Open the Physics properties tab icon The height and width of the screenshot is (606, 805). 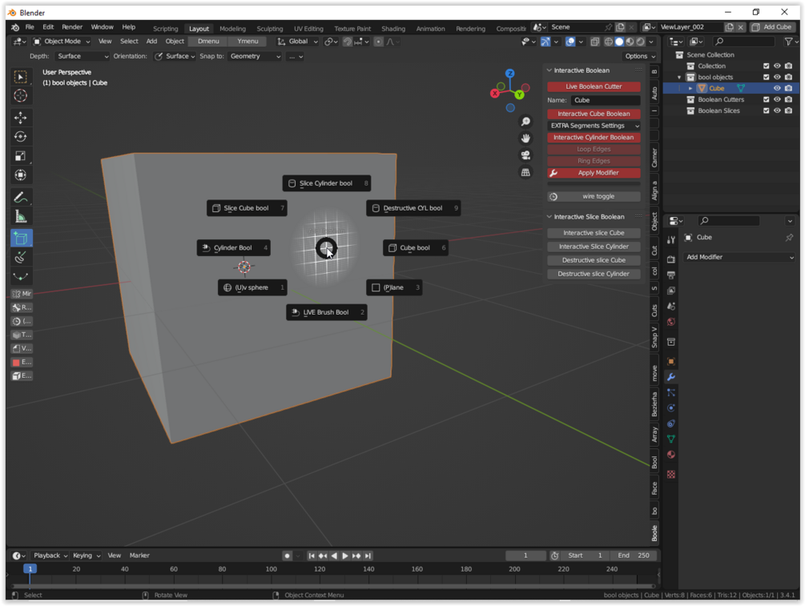(x=671, y=408)
